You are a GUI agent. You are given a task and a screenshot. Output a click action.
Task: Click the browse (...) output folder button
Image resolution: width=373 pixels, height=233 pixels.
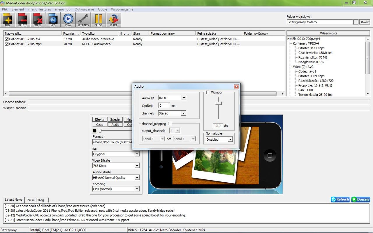(356, 22)
